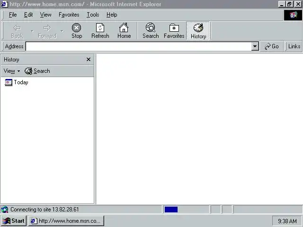Click the Internet Explorer title bar icon

tap(4, 4)
